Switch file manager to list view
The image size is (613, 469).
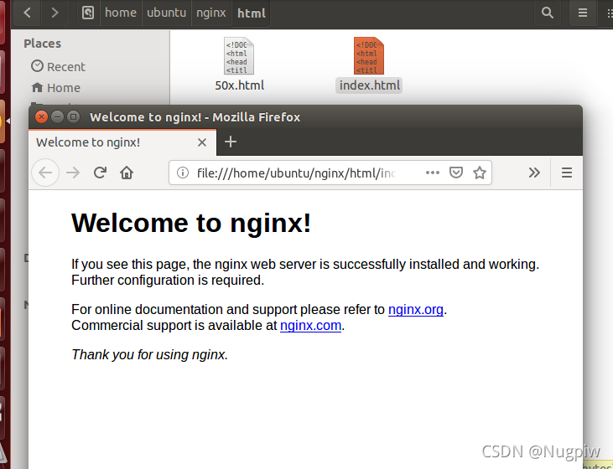tap(583, 13)
